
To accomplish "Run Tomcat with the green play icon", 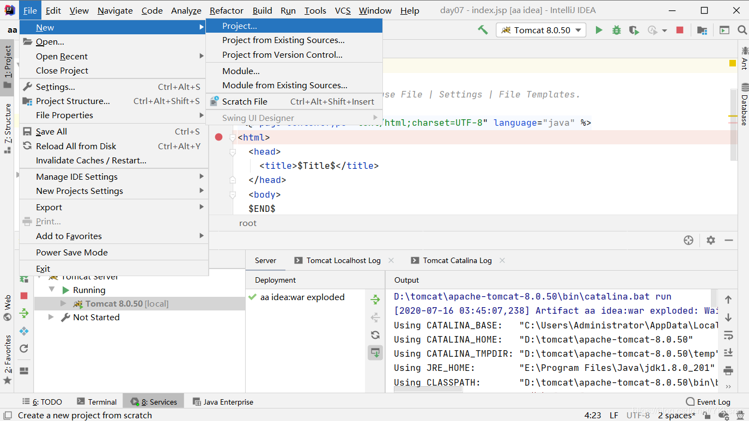I will click(599, 30).
